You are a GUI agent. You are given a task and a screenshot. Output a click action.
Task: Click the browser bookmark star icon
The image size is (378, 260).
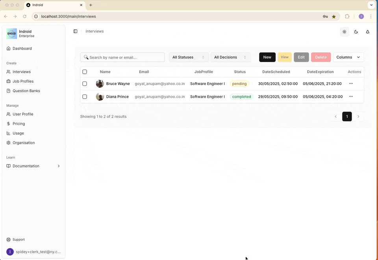click(x=334, y=17)
